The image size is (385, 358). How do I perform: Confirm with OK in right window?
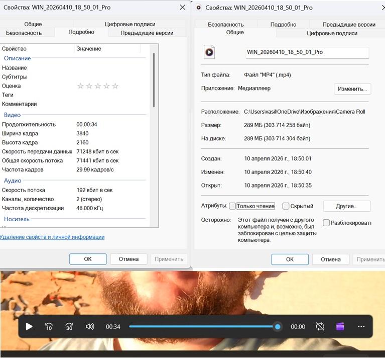pos(290,259)
